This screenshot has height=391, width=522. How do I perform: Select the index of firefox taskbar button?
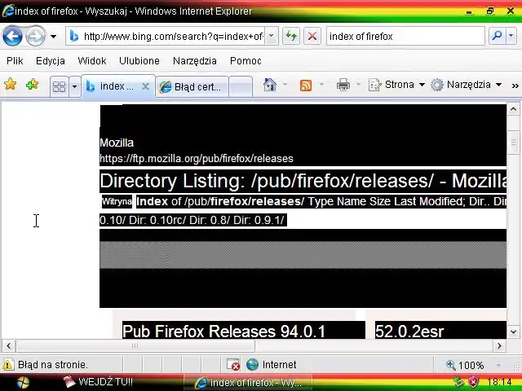(x=248, y=383)
